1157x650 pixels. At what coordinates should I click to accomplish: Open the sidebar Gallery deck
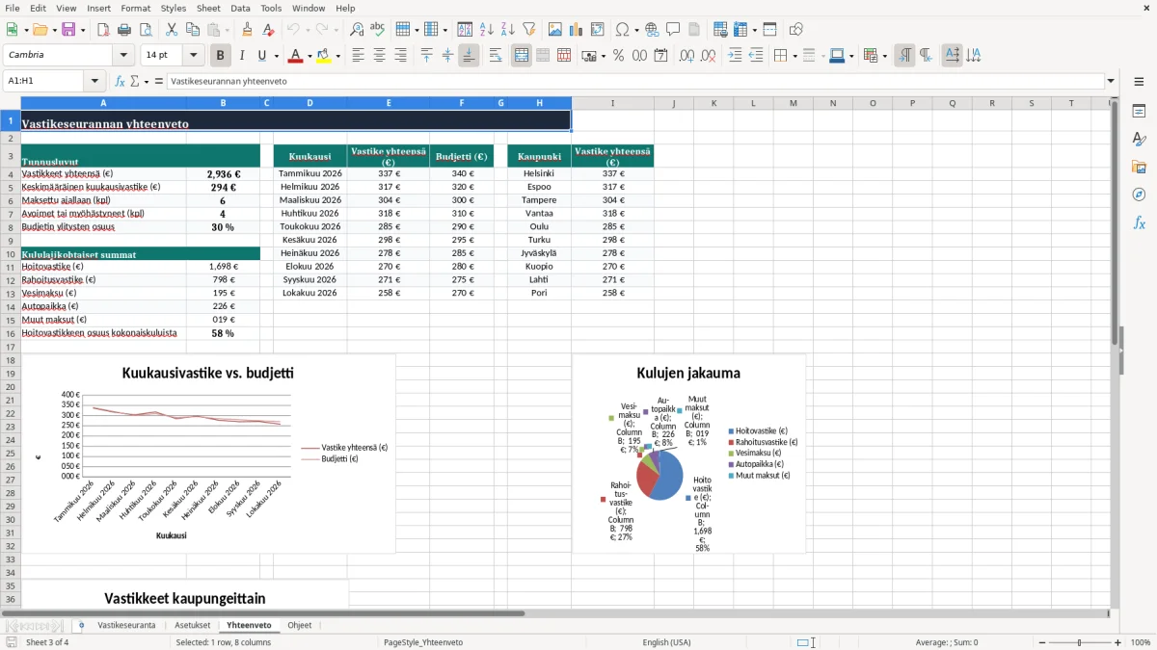click(1139, 168)
